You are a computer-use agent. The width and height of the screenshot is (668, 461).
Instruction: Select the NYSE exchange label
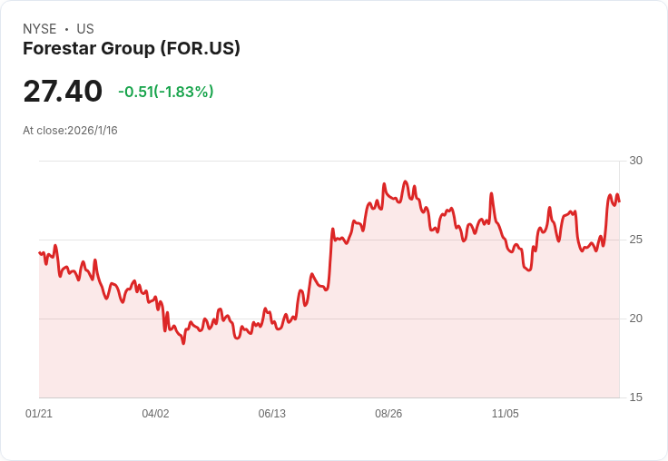(40, 29)
